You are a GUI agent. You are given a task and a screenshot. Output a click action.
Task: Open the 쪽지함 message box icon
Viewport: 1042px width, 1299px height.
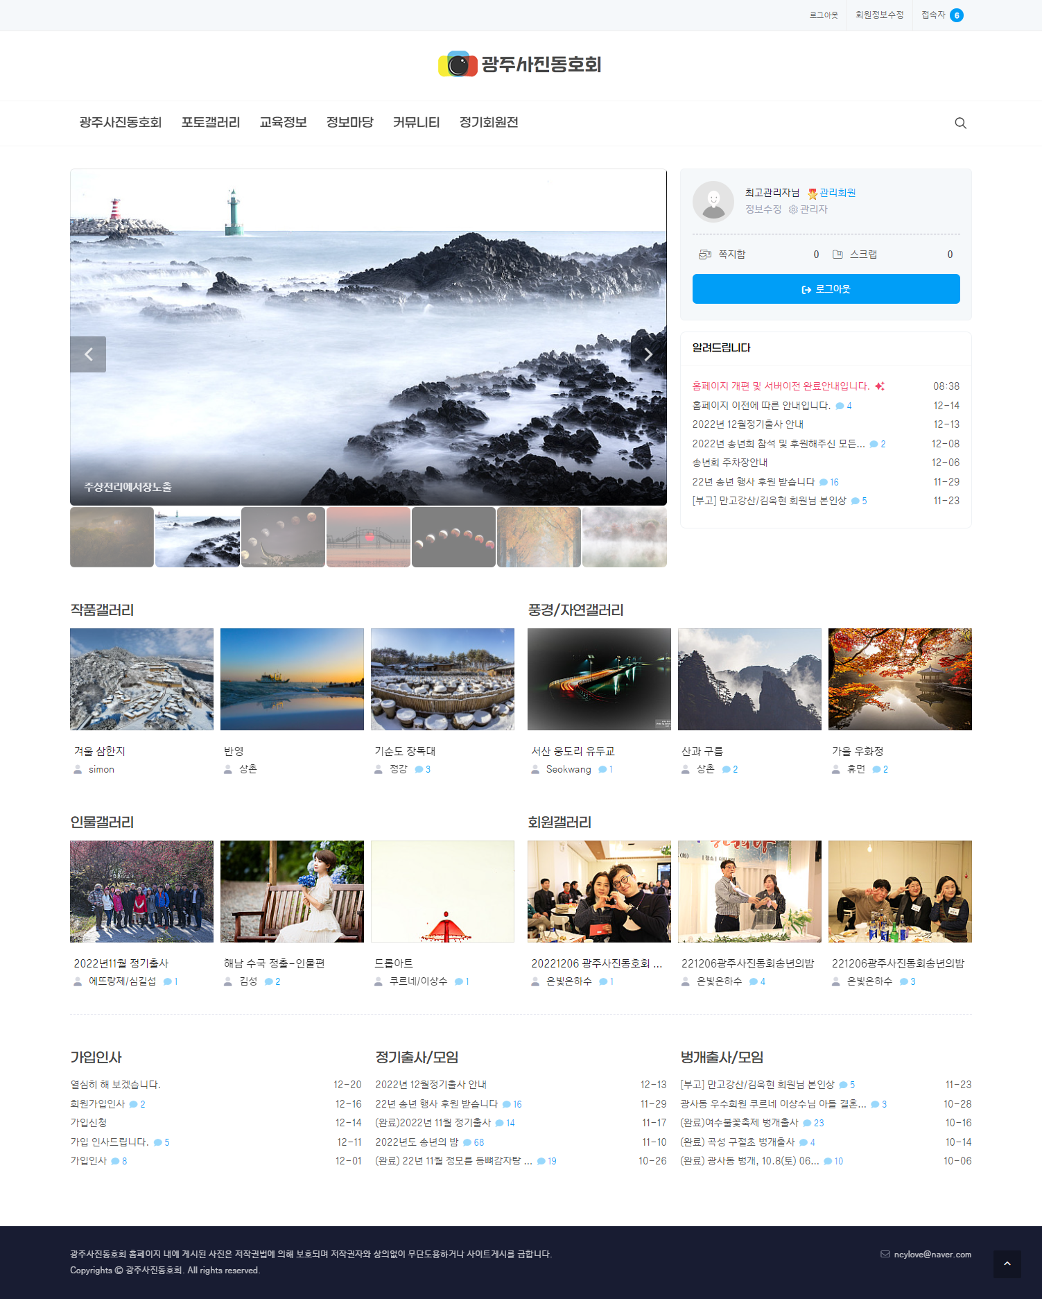(705, 255)
